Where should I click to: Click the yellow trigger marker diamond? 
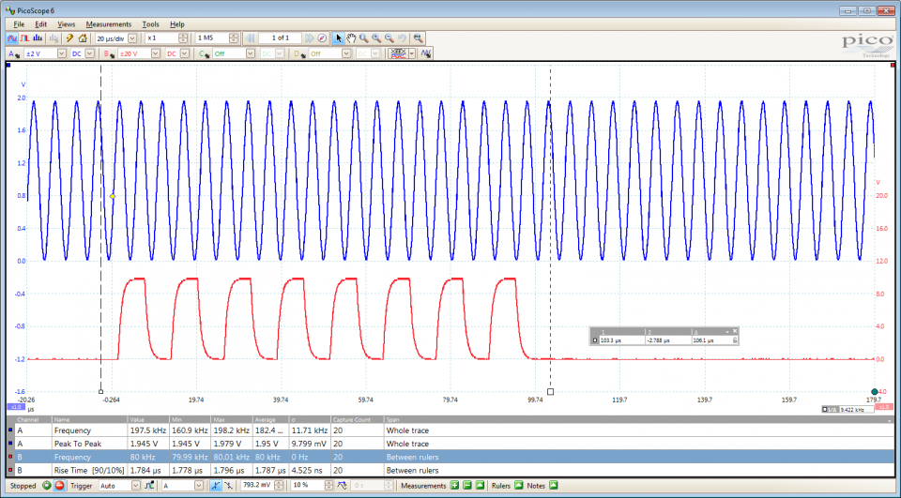[x=112, y=196]
